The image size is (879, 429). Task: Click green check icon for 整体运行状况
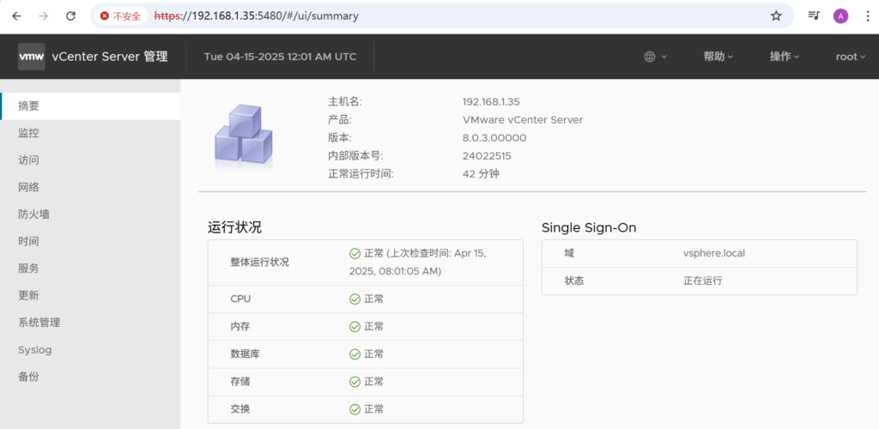[355, 254]
